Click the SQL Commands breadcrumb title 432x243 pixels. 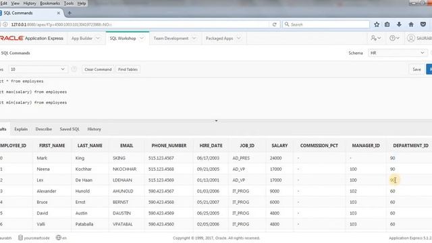coord(15,53)
